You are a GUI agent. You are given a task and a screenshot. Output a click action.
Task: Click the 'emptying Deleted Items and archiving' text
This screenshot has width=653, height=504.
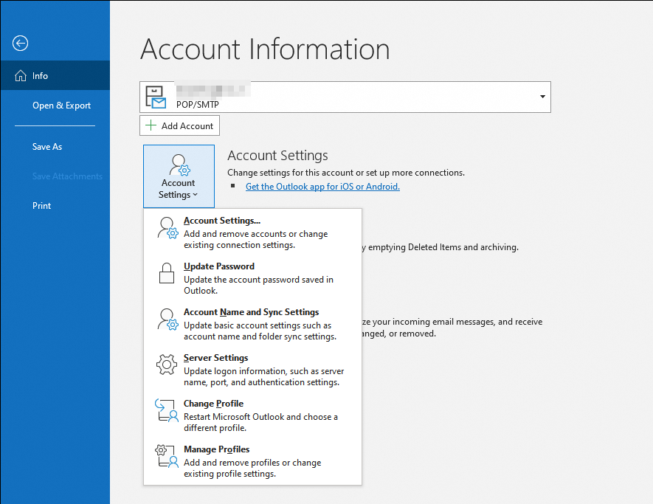(443, 247)
